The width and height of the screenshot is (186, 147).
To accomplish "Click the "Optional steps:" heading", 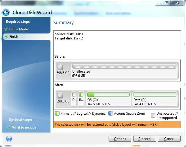I will pyautogui.click(x=20, y=120).
